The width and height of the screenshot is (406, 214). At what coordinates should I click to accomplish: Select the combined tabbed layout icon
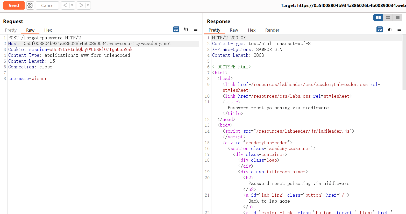[x=397, y=17]
